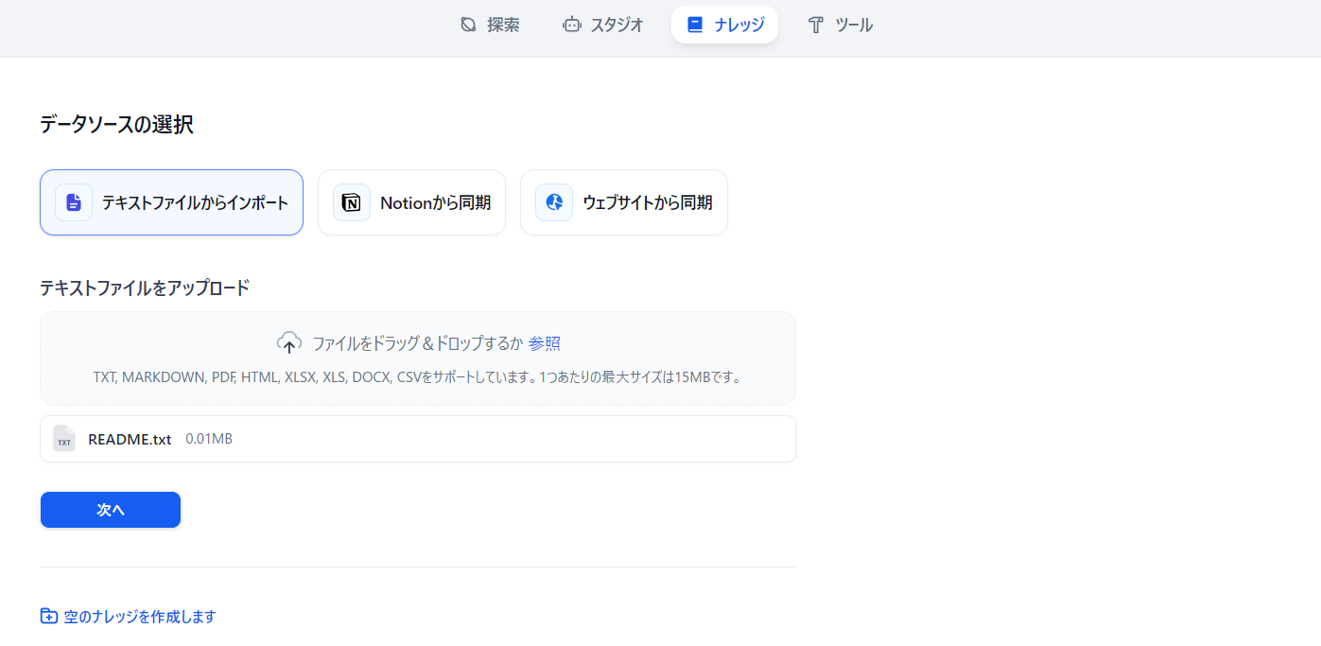Click the Notion logo icon
This screenshot has height=646, width=1321.
(352, 202)
